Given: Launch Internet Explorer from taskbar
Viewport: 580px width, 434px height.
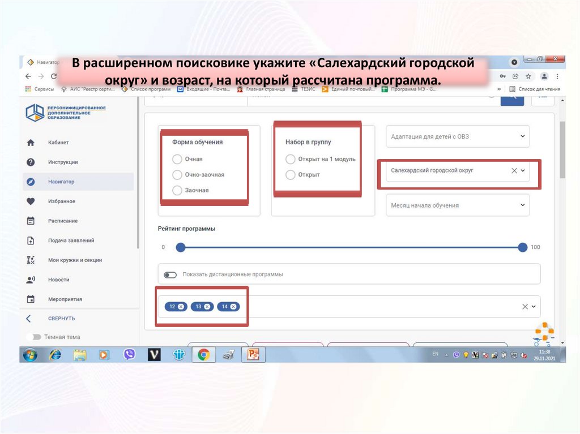Looking at the screenshot, I should pos(55,355).
